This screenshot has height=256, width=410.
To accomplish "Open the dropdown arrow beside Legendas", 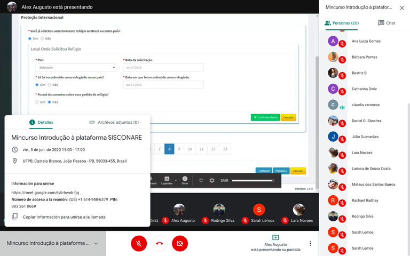I will 176,180.
